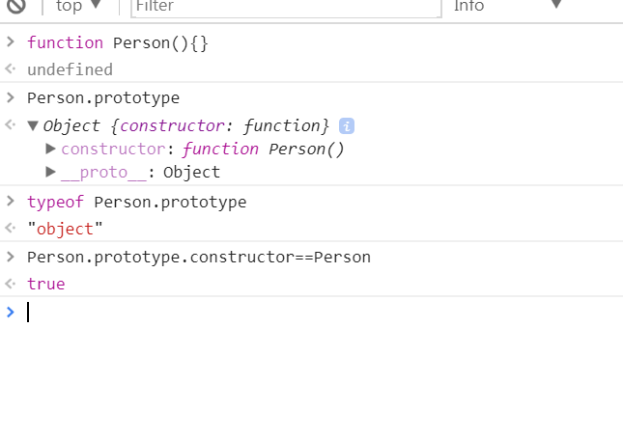Screen dimensions: 623x437
Task: Click the blue info badge icon
Action: pos(347,126)
